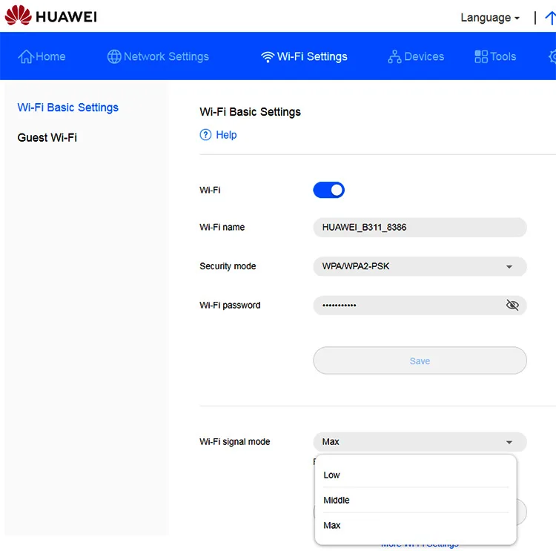
Task: Click the Huawei logo
Action: click(x=50, y=16)
